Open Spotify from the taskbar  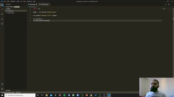coord(64,95)
